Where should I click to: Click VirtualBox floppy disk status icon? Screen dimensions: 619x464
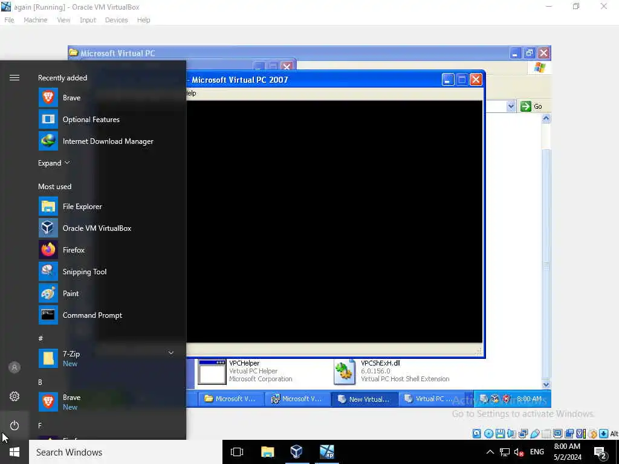coord(500,434)
